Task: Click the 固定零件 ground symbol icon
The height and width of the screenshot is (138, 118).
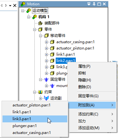Action: pyautogui.click(x=46, y=79)
